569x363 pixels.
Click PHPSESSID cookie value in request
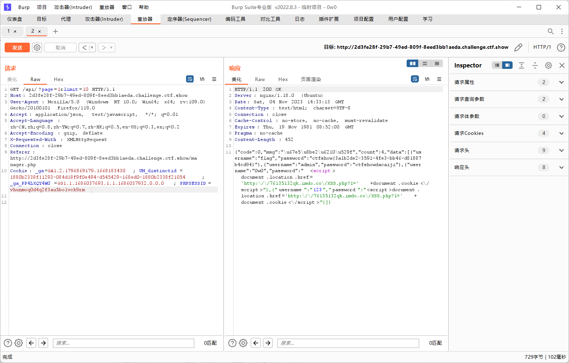47,190
